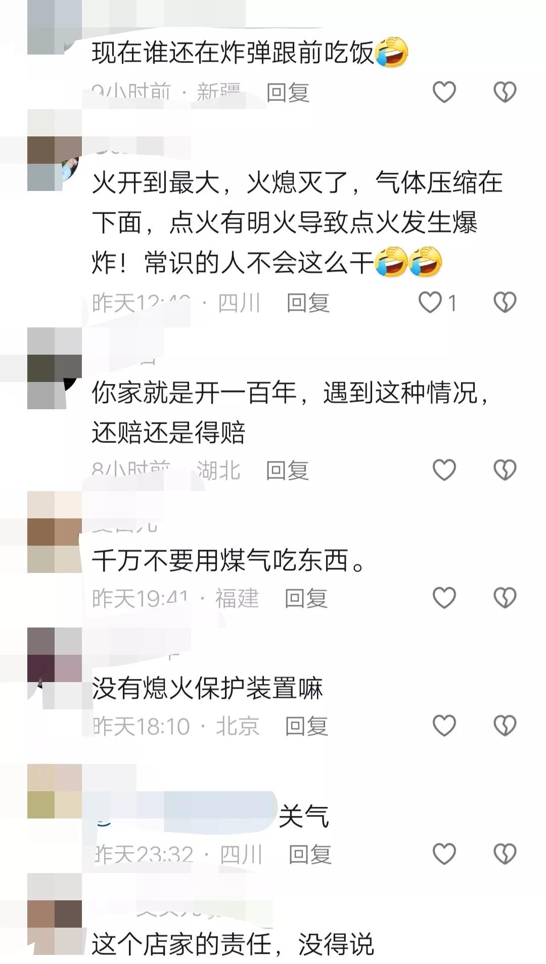This screenshot has height=964, width=546.
Task: Dislike the Hubei comment about compensation
Action: [x=505, y=470]
